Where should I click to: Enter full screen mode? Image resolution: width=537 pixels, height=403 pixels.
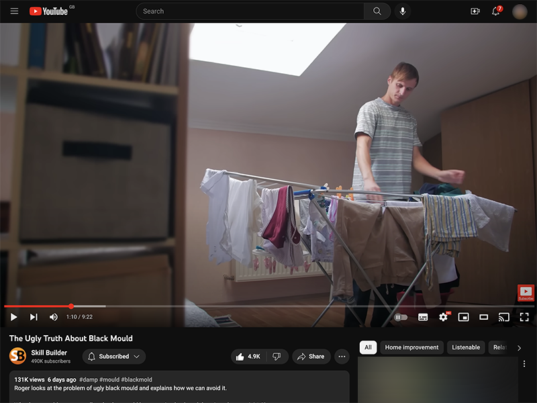(x=524, y=317)
